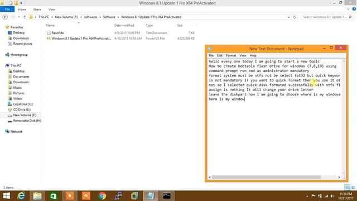357x201 pixels.
Task: Open CD Drive (E:) in sidebar
Action: coord(22,109)
